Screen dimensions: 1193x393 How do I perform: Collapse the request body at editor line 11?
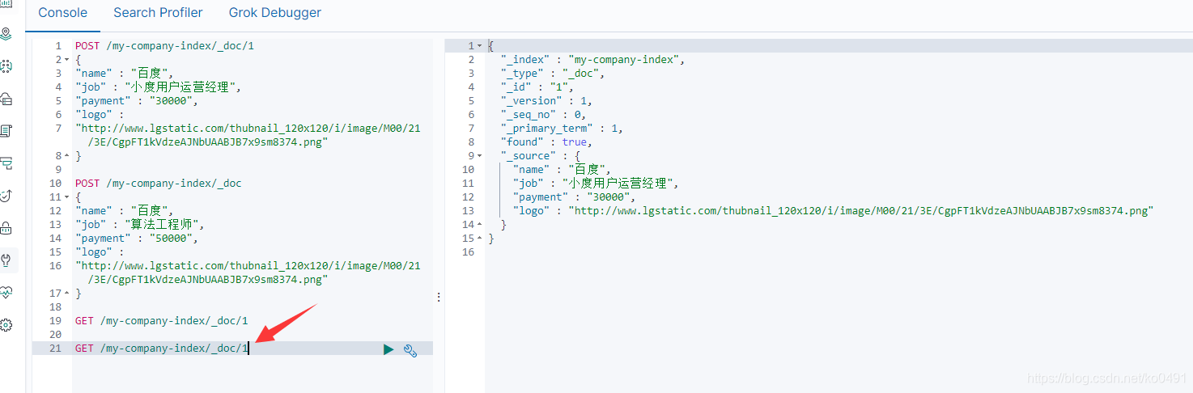pyautogui.click(x=66, y=197)
